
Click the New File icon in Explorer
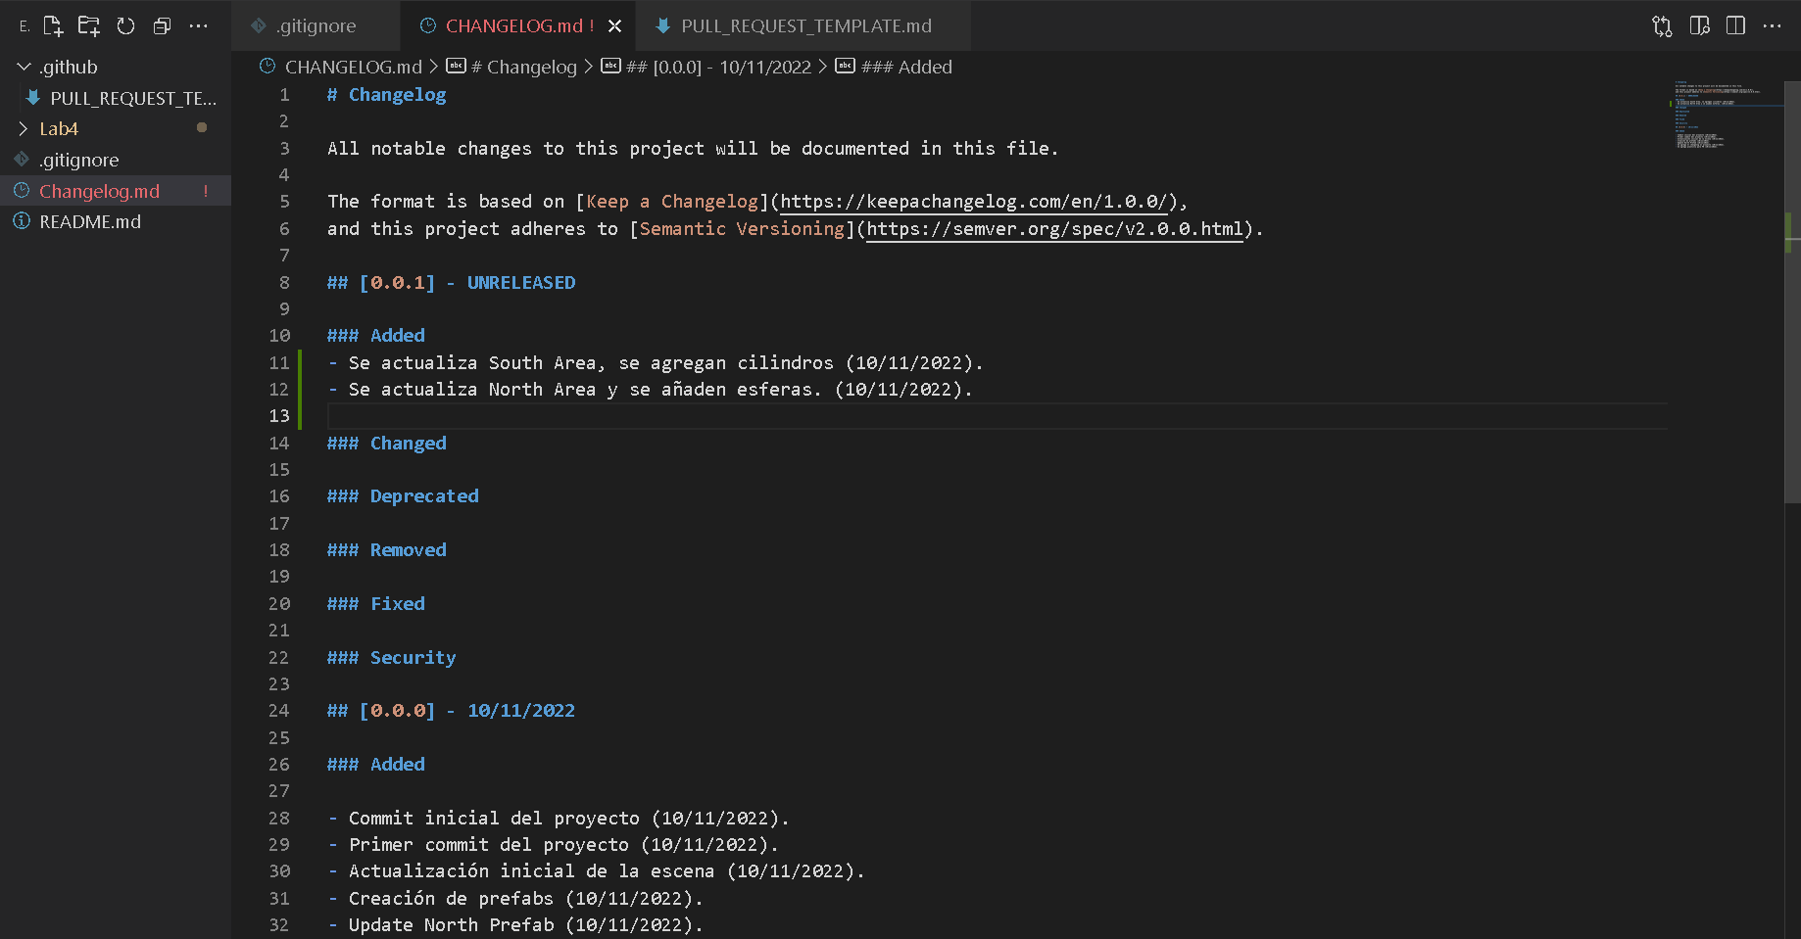(53, 26)
